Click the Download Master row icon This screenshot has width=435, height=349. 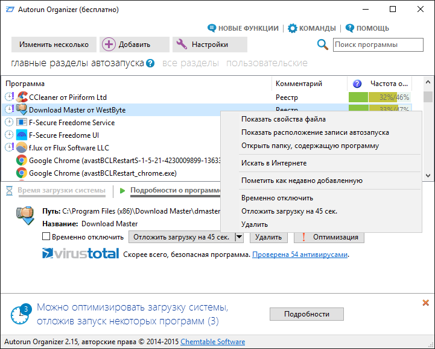point(22,110)
